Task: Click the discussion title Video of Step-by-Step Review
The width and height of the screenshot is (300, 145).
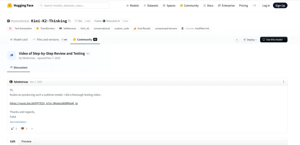Action: pos(52,54)
